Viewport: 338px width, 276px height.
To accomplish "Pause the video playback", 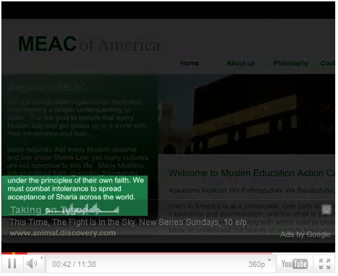I will [x=12, y=263].
